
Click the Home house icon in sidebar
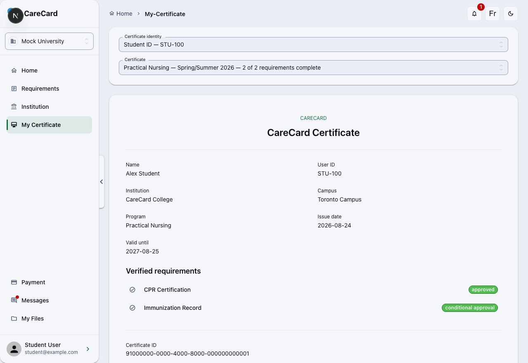(x=14, y=70)
